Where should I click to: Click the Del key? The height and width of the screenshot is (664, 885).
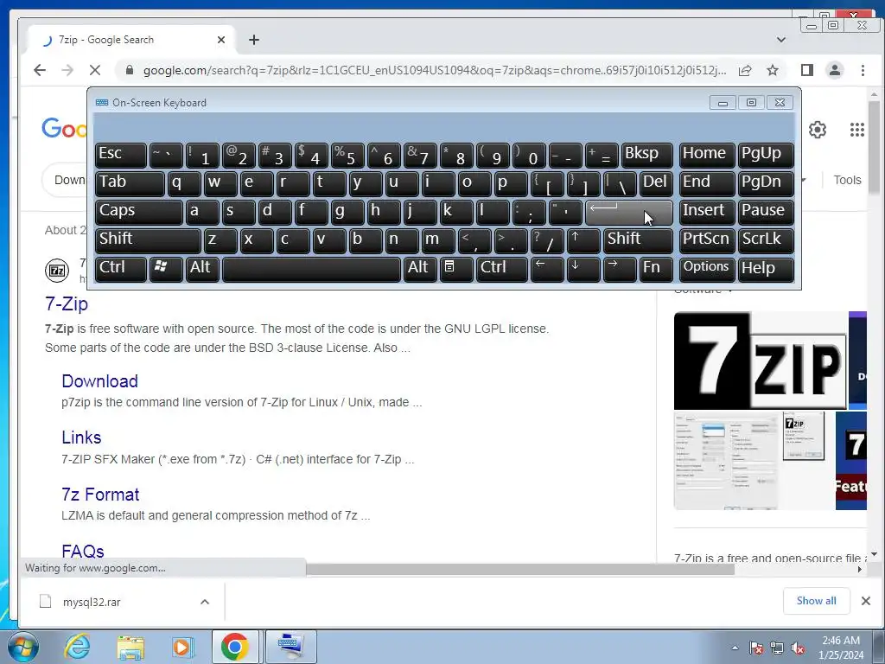click(656, 184)
